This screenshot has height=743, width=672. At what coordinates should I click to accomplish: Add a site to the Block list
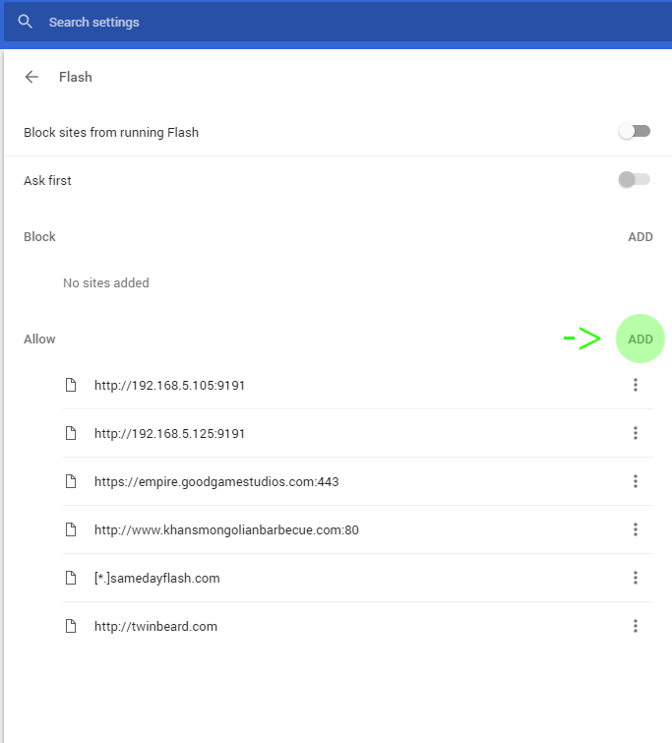(641, 236)
